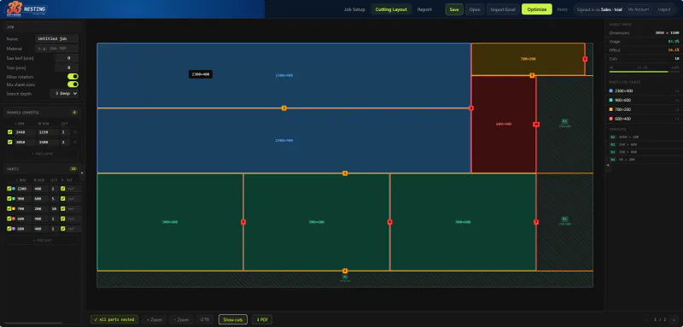The image size is (683, 327).
Task: Click the purple swatch in the last parts row
Action: coord(14,229)
